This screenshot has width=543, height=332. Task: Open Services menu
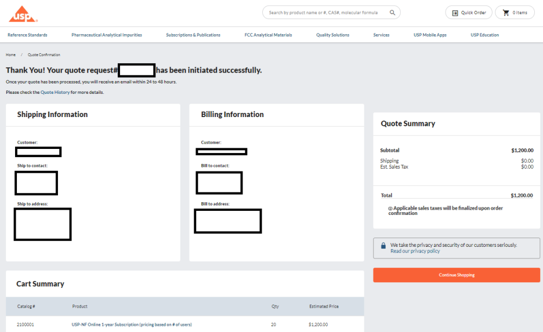[381, 35]
